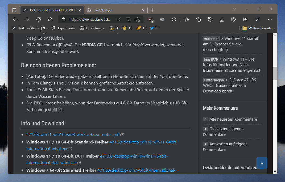Click the 'Mehr Kommentare' heading

click(x=220, y=108)
